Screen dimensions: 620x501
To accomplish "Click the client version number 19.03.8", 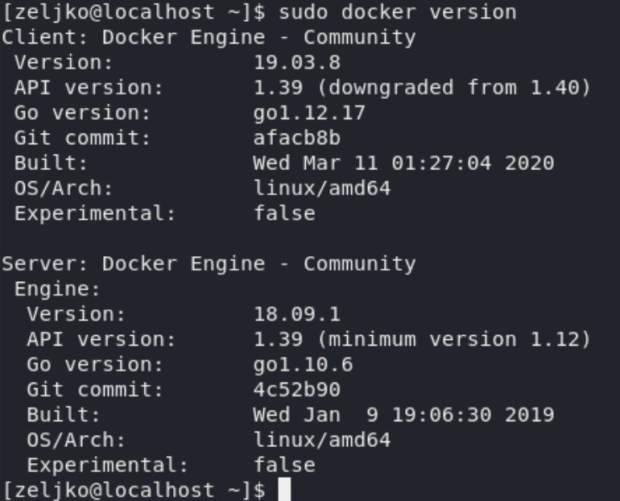I will click(297, 63).
